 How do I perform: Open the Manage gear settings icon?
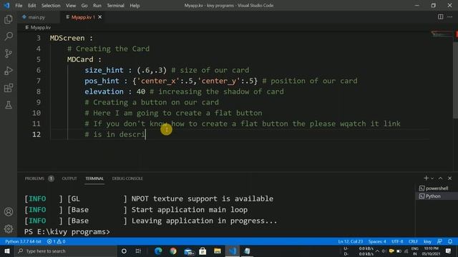(9, 228)
